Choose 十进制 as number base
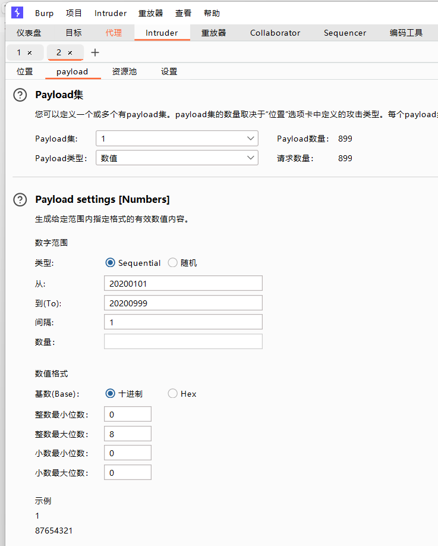 click(110, 394)
